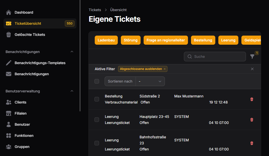The width and height of the screenshot is (269, 156).
Task: Click the partially visible Geldspiel button
Action: click(251, 40)
